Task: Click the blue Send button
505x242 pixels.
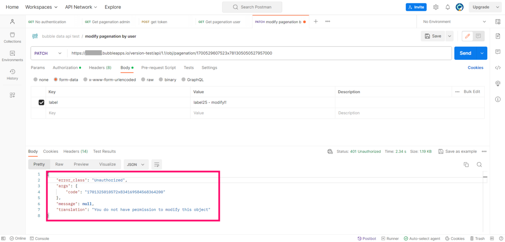Action: point(465,53)
